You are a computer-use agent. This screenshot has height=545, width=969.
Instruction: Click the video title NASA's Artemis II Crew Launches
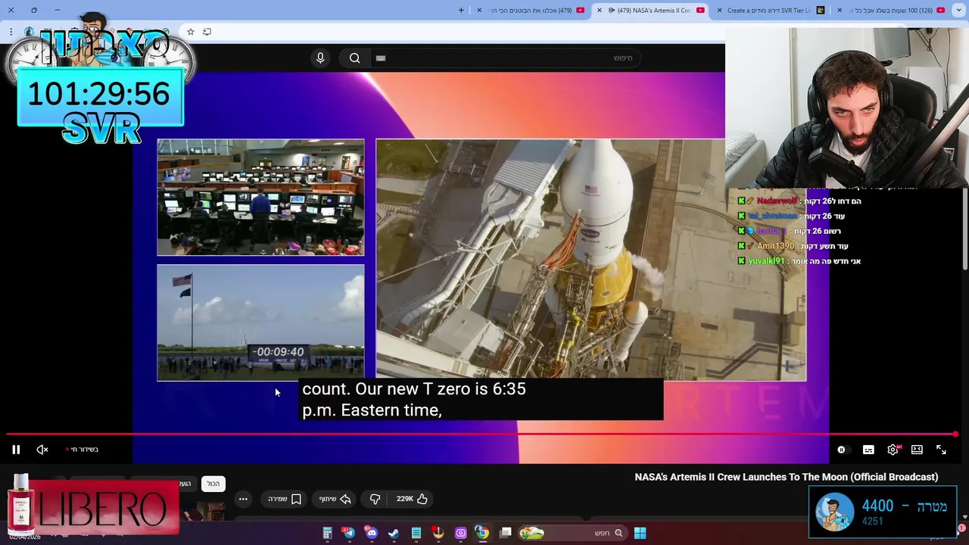[x=786, y=477]
